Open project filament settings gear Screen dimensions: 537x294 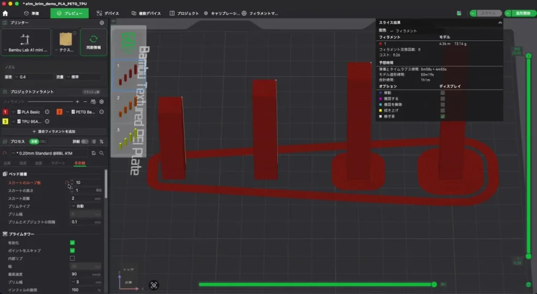[101, 102]
